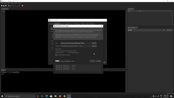Click the Cancel button in installer
Viewport: 174px width, 98px height.
[x=98, y=61]
